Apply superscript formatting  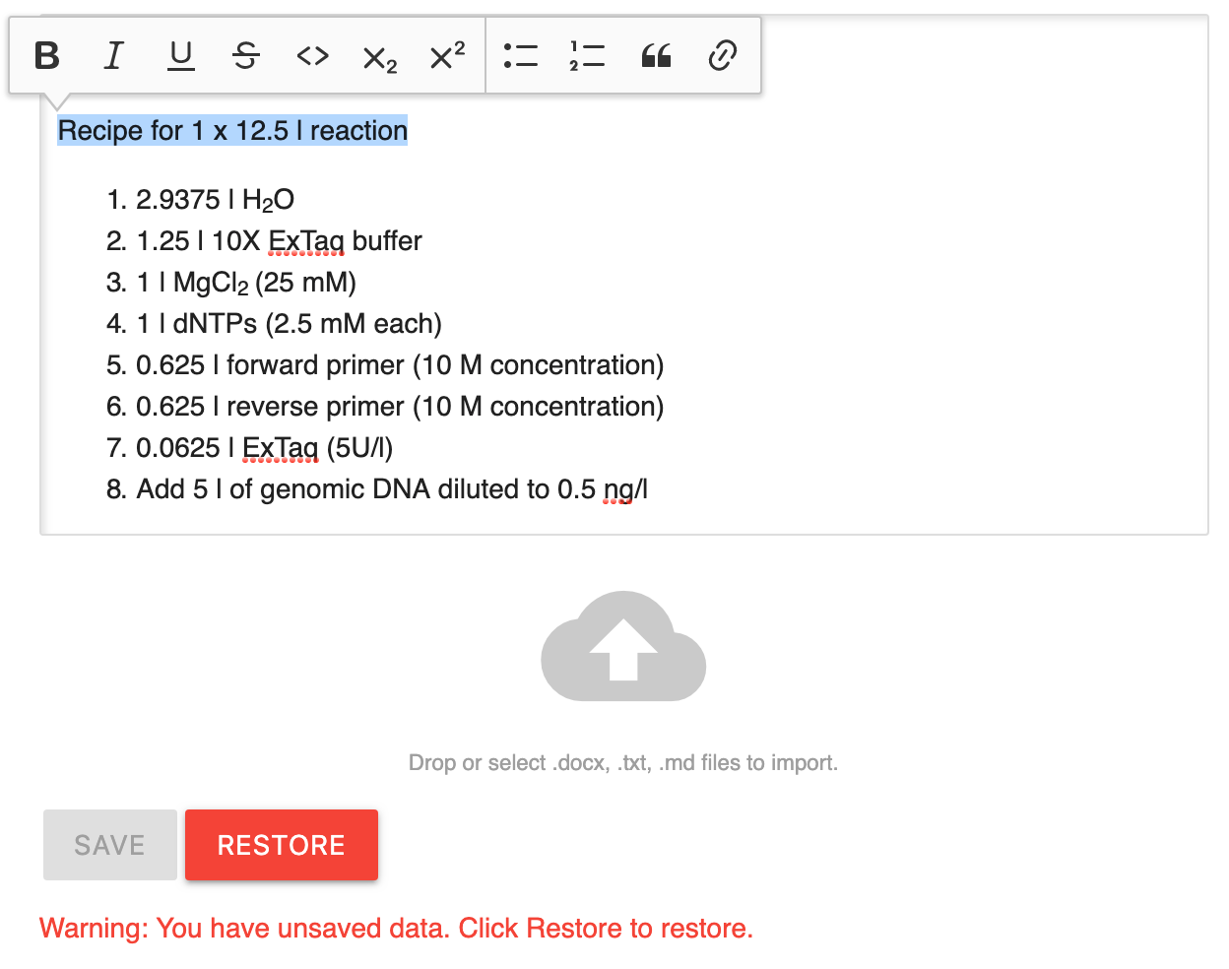pos(445,56)
